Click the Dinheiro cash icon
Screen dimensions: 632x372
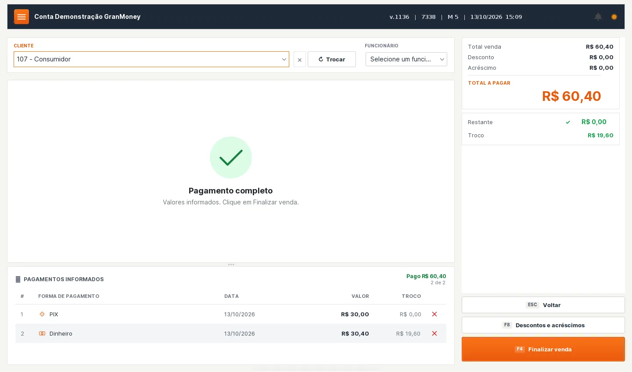point(42,333)
